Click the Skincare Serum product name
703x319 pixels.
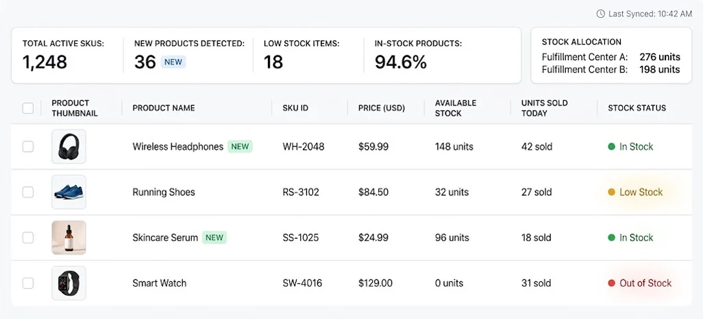pyautogui.click(x=165, y=238)
